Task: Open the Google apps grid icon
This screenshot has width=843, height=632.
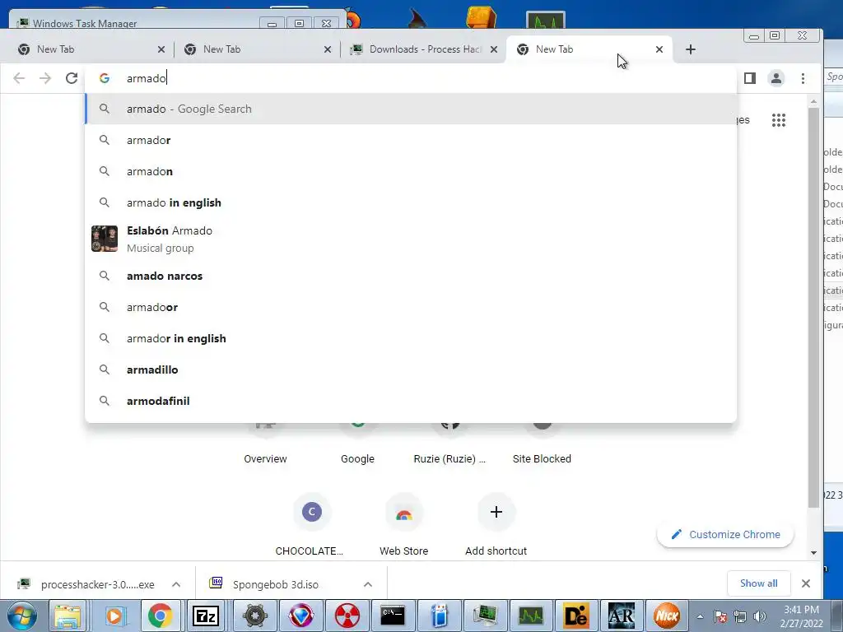Action: pos(779,120)
